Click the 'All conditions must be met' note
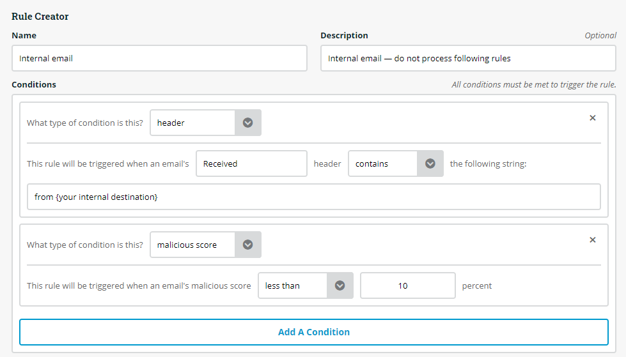 (533, 85)
